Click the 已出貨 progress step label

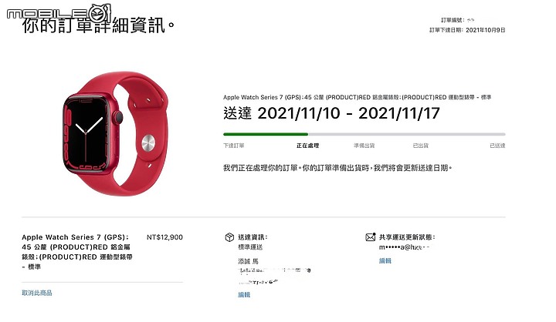point(421,146)
